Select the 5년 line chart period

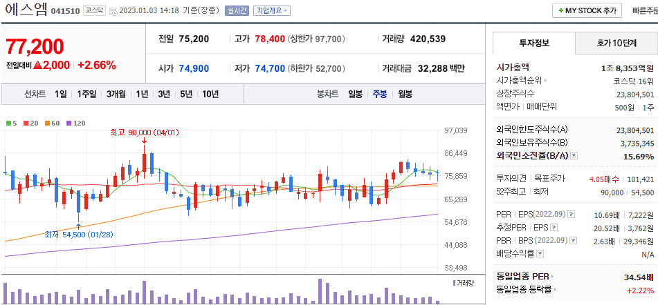point(186,94)
